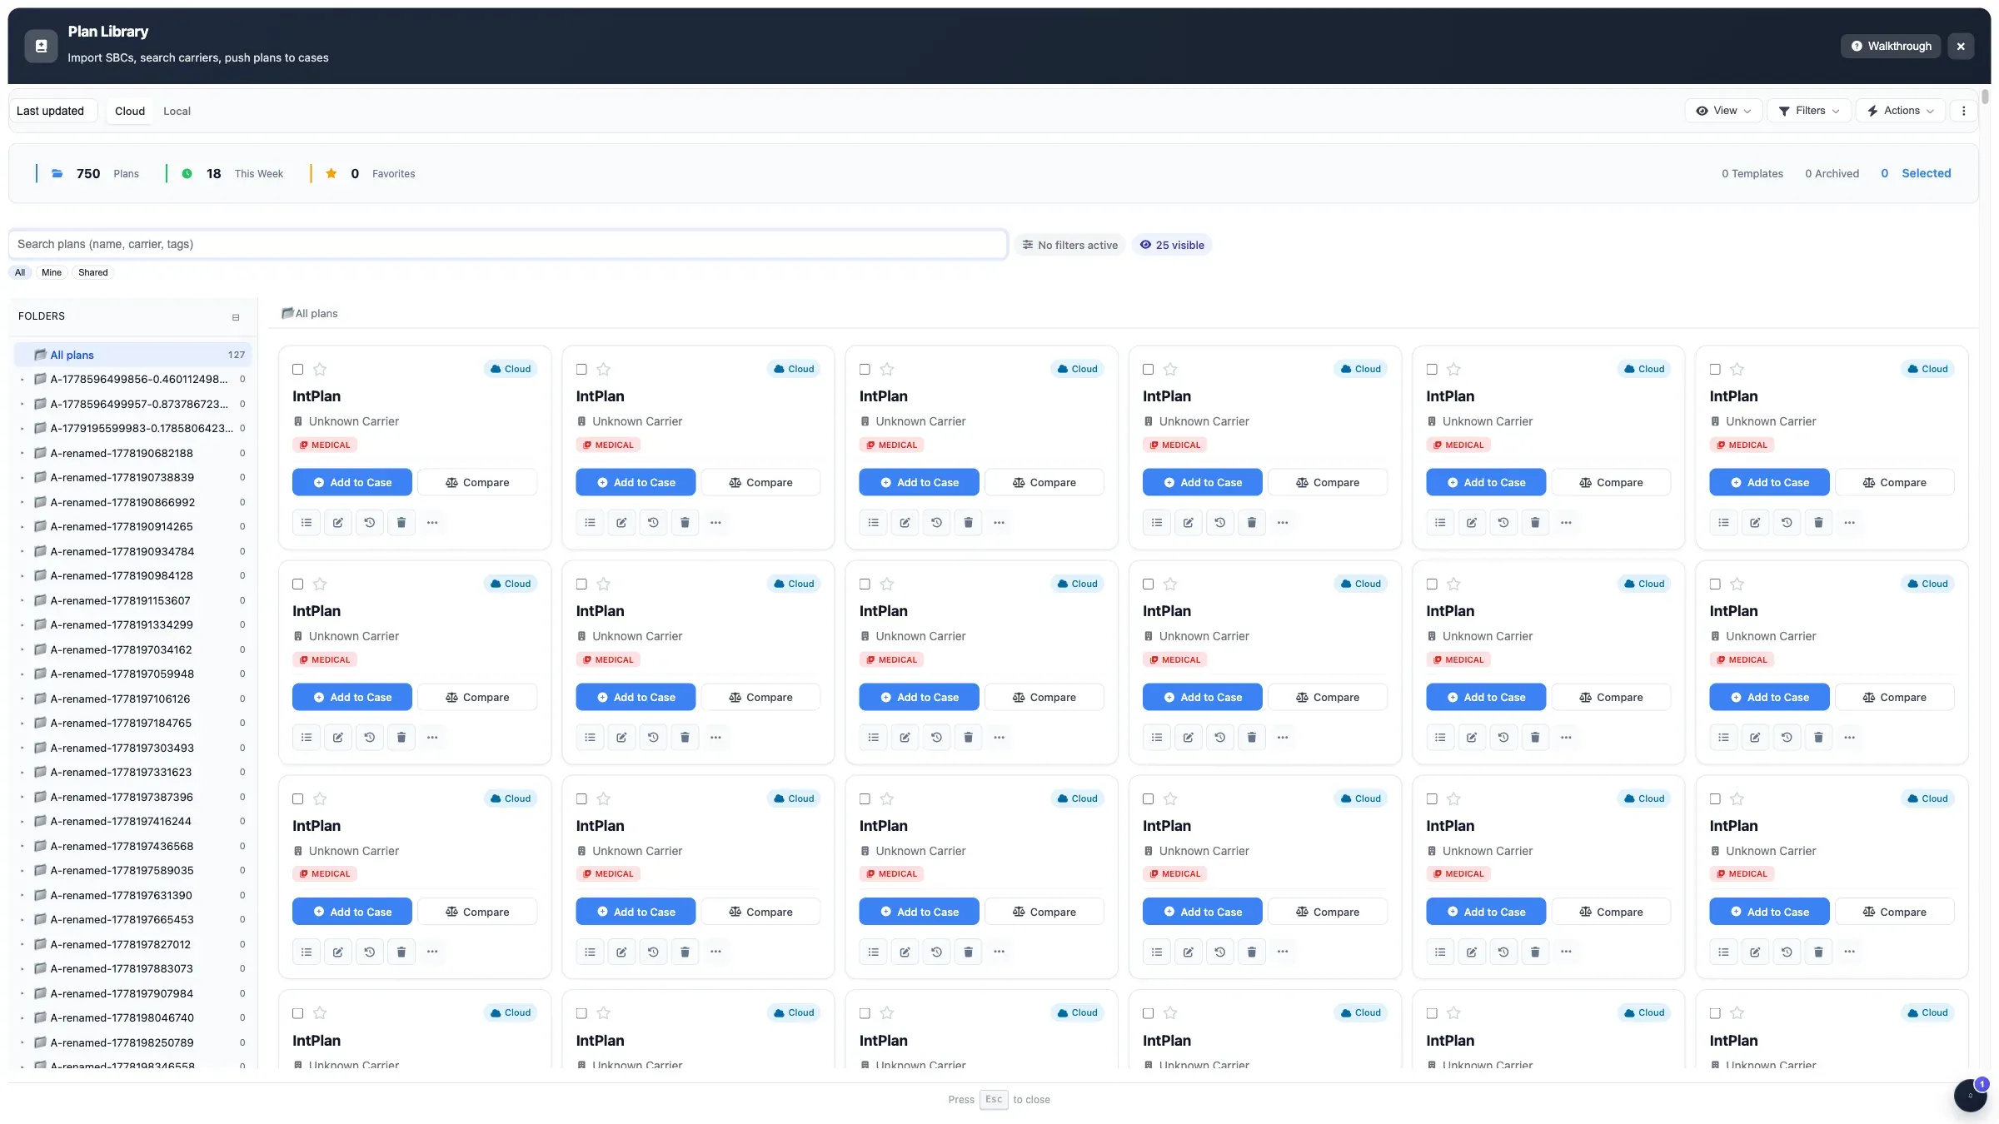Click the page vertical scrollbar at right edge
Screen dimensions: 1999x1124
[x=1985, y=97]
